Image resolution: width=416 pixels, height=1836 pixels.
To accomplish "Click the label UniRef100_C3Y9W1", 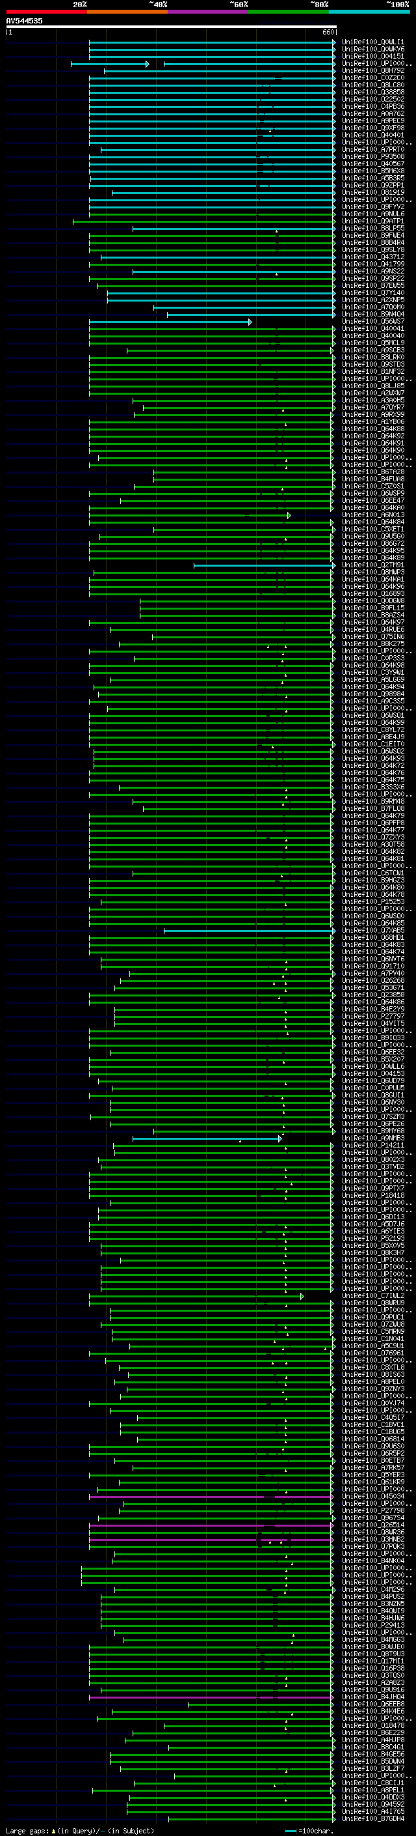I will coord(372,673).
